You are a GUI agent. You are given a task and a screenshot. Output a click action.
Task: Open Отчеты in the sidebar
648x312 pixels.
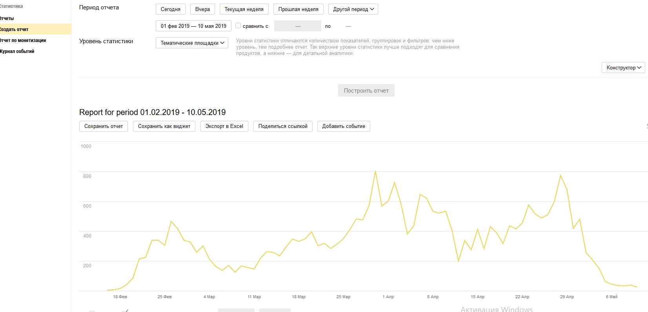pyautogui.click(x=7, y=18)
